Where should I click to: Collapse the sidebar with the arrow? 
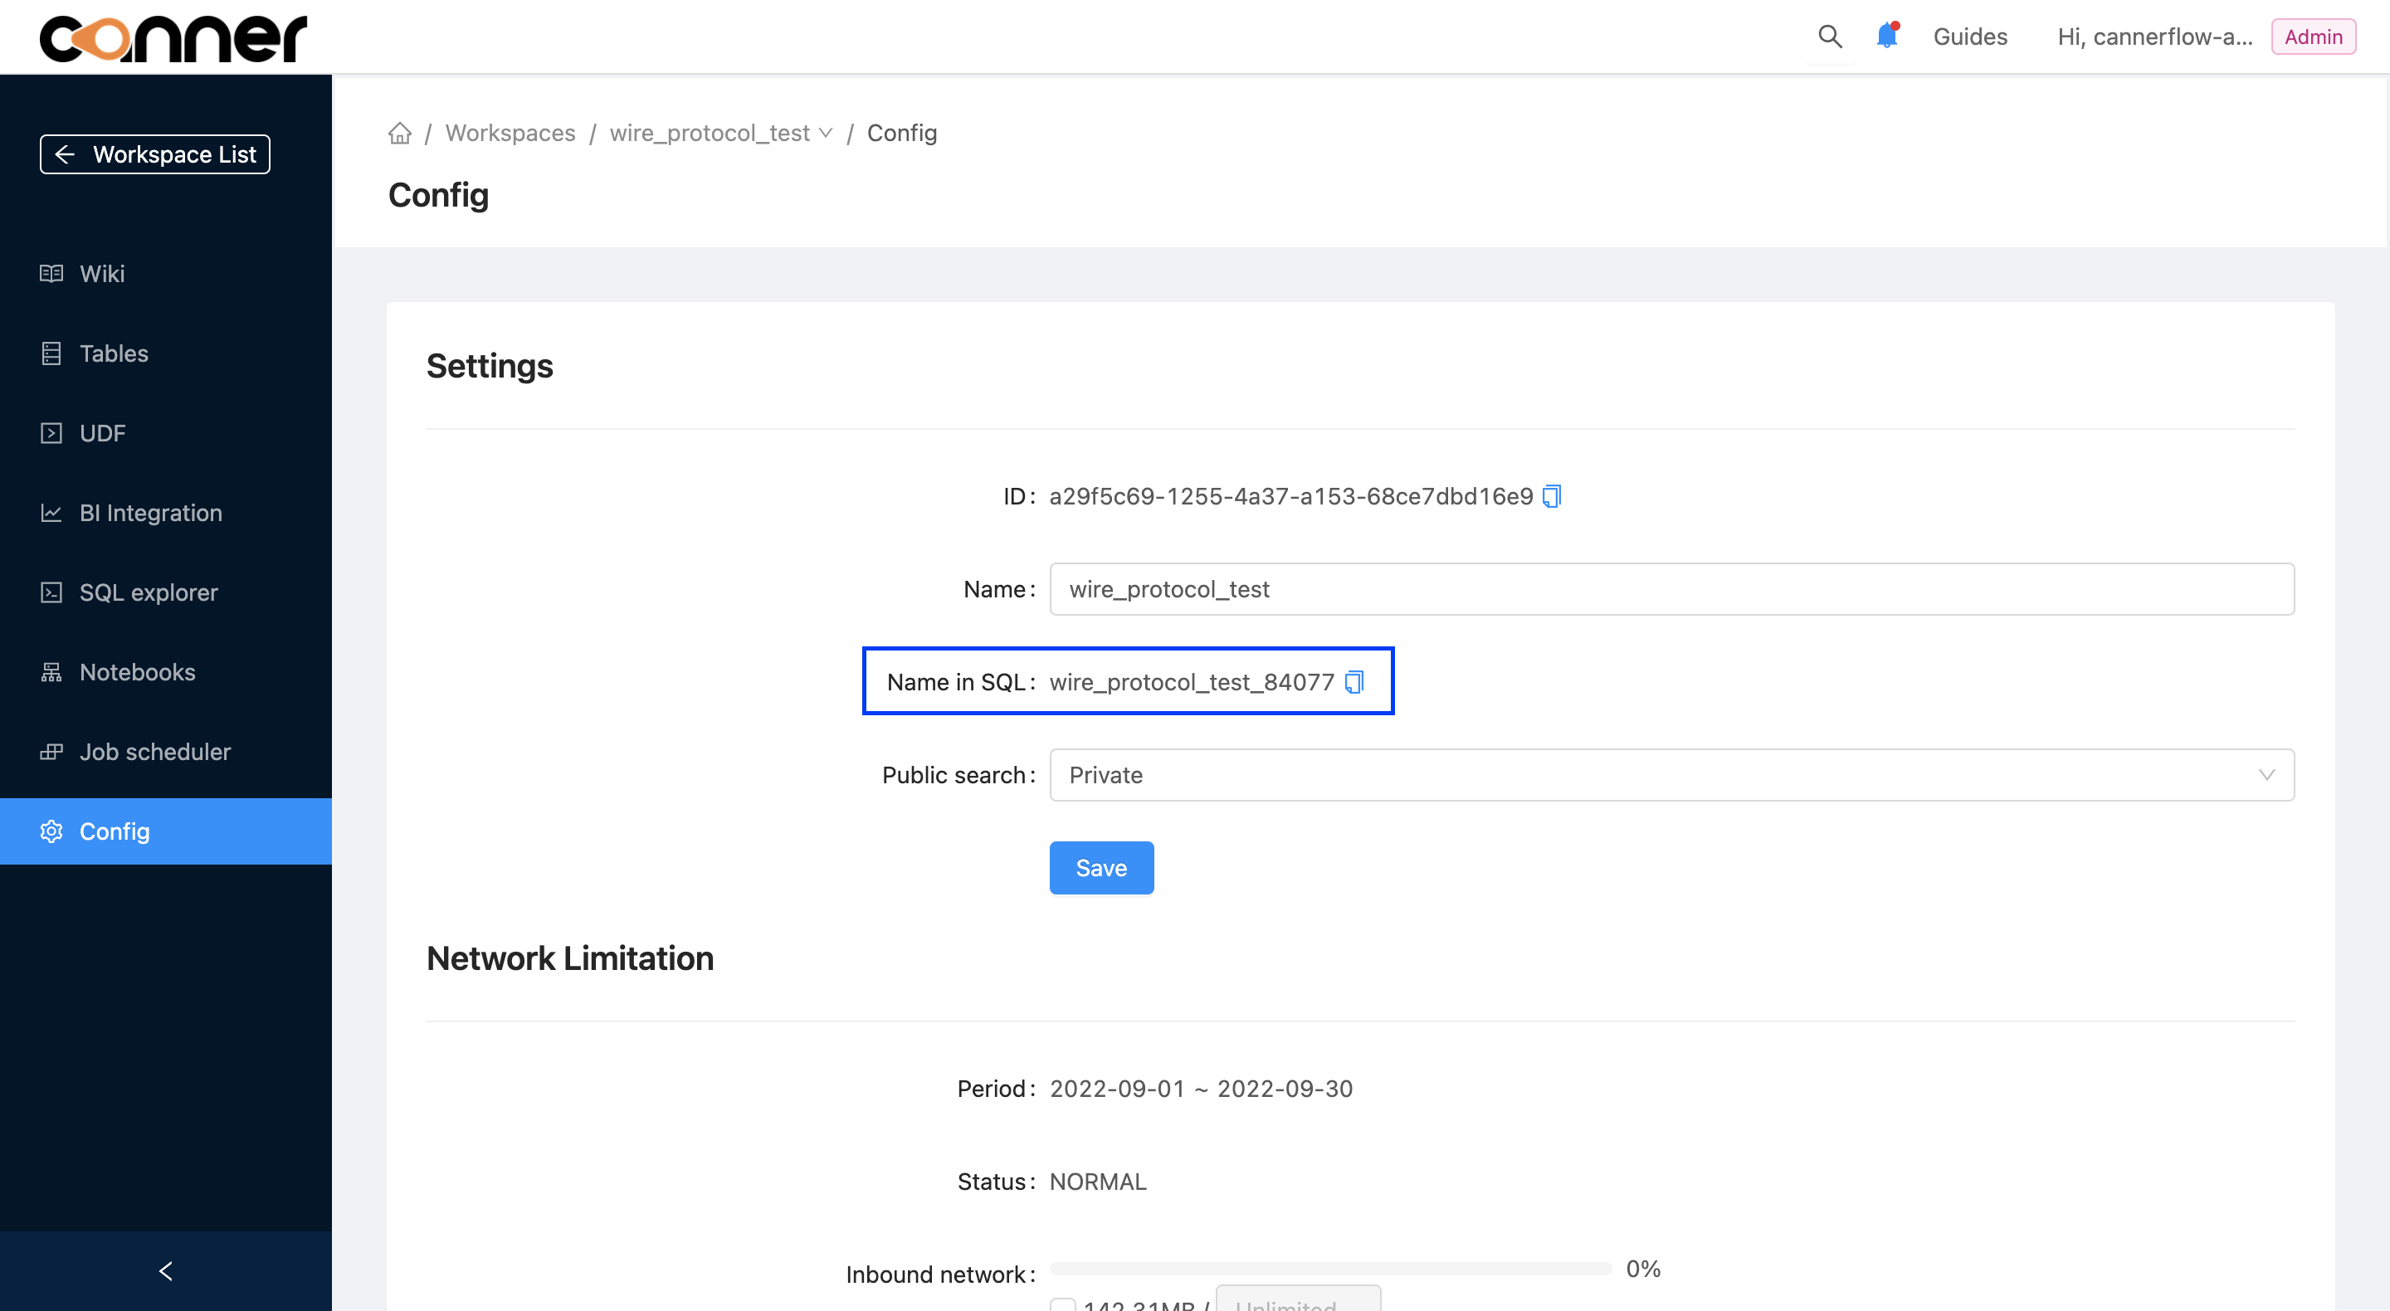[166, 1271]
